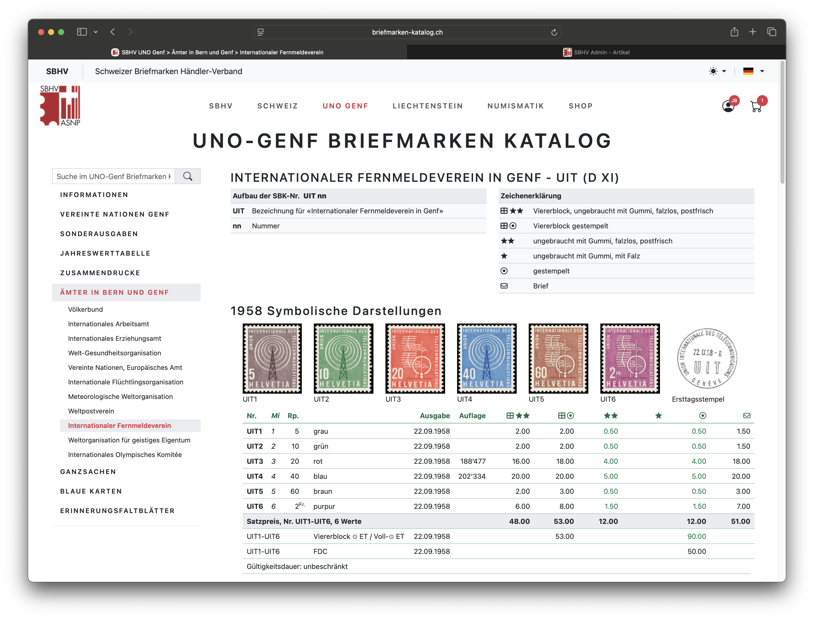Click the browser forward arrow
The image size is (814, 619).
point(130,32)
